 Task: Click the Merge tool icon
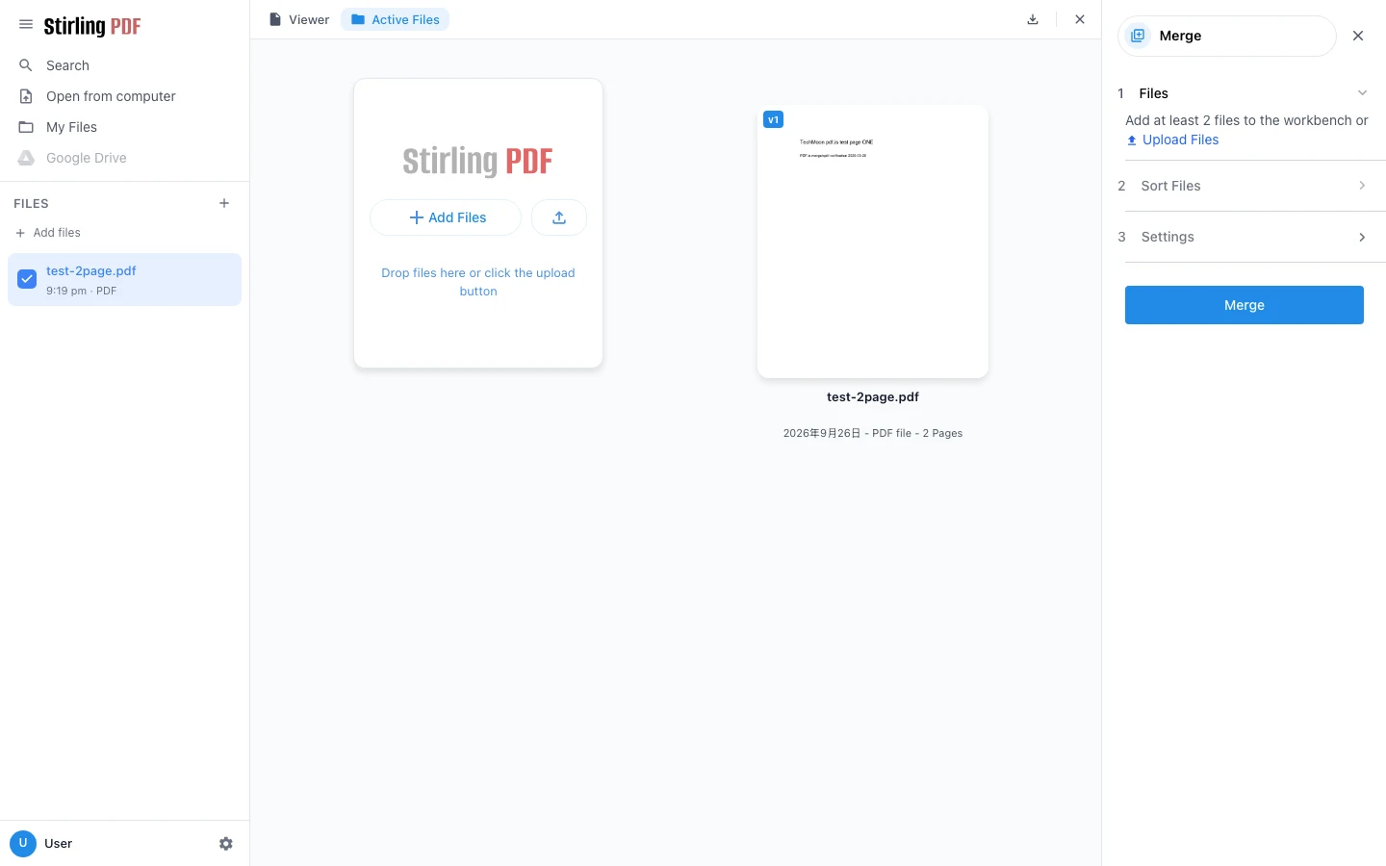coord(1138,36)
